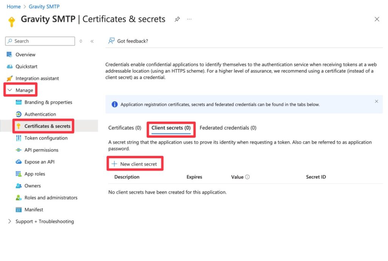Image resolution: width=388 pixels, height=261 pixels.
Task: Open the Authentication settings from the sidebar
Action: click(x=39, y=114)
